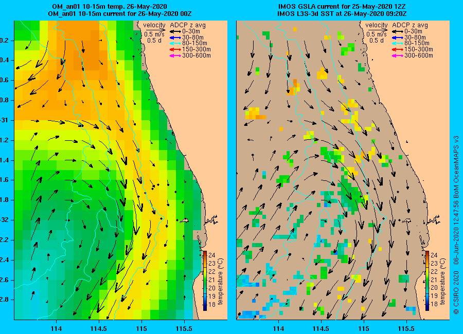Click '0-30m' depth label in right legend
Viewport: 463px width, 334px height.
(414, 31)
